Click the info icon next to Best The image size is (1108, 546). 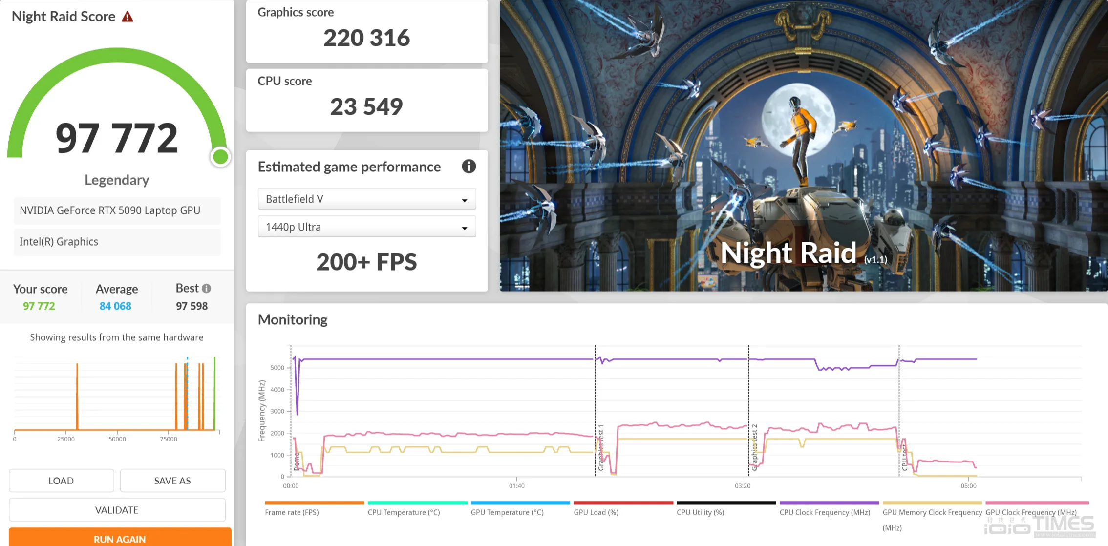[x=207, y=289]
